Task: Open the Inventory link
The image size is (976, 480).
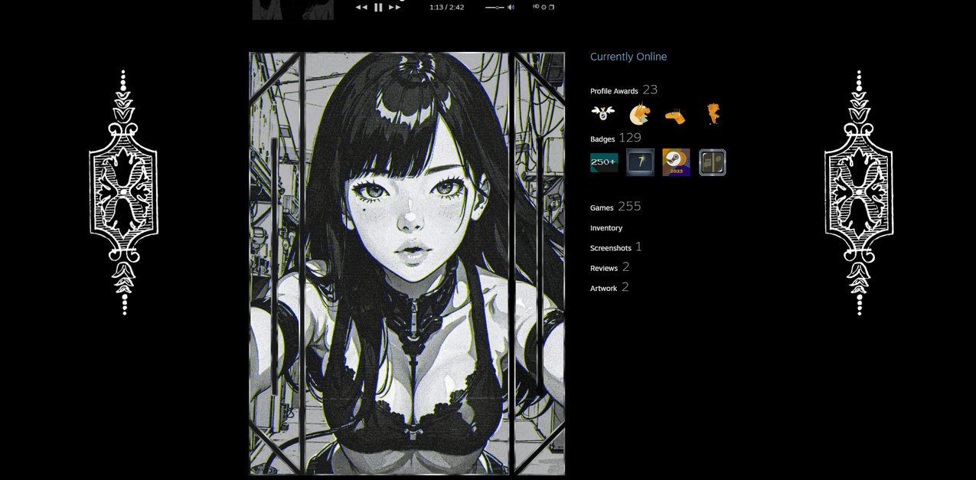Action: [606, 228]
